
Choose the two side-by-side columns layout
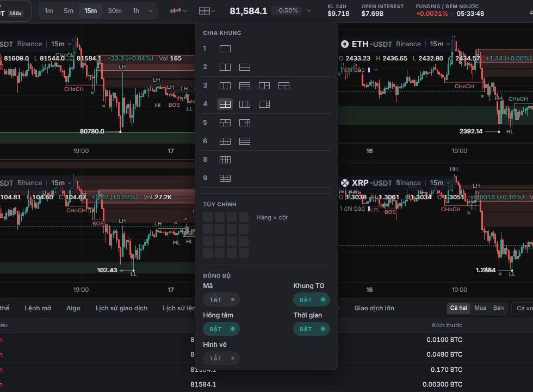click(x=225, y=67)
